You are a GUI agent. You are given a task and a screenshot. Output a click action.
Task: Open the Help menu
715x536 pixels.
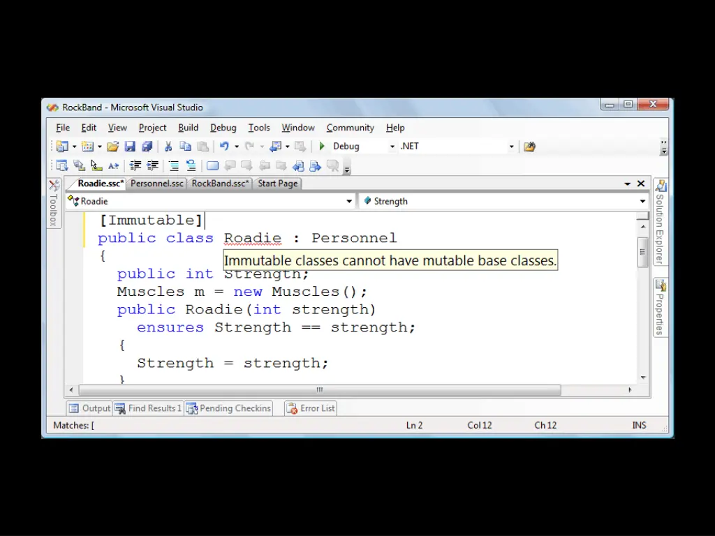(395, 128)
